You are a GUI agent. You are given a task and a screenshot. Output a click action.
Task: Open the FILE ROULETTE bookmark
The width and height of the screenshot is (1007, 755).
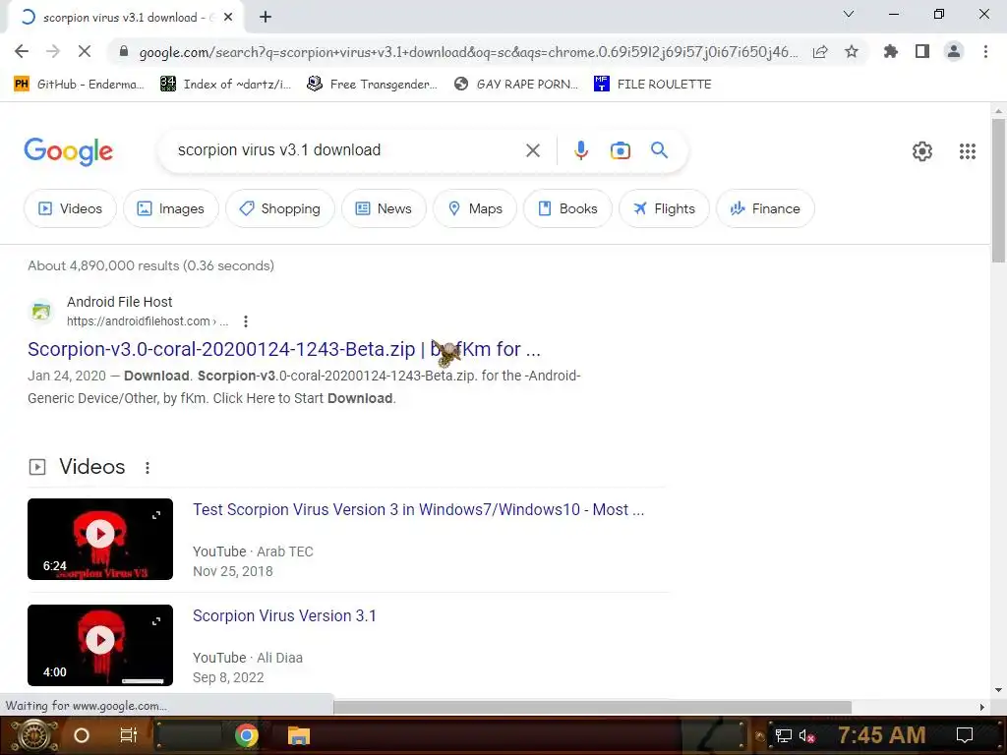tap(653, 85)
